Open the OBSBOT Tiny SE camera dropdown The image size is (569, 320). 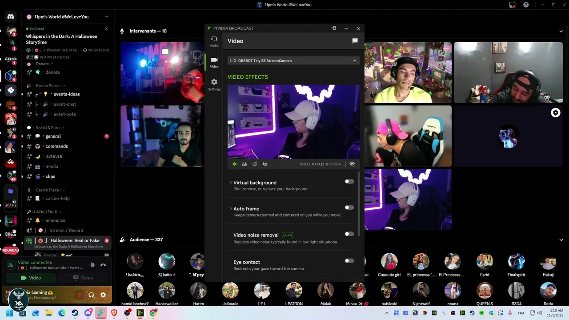293,60
